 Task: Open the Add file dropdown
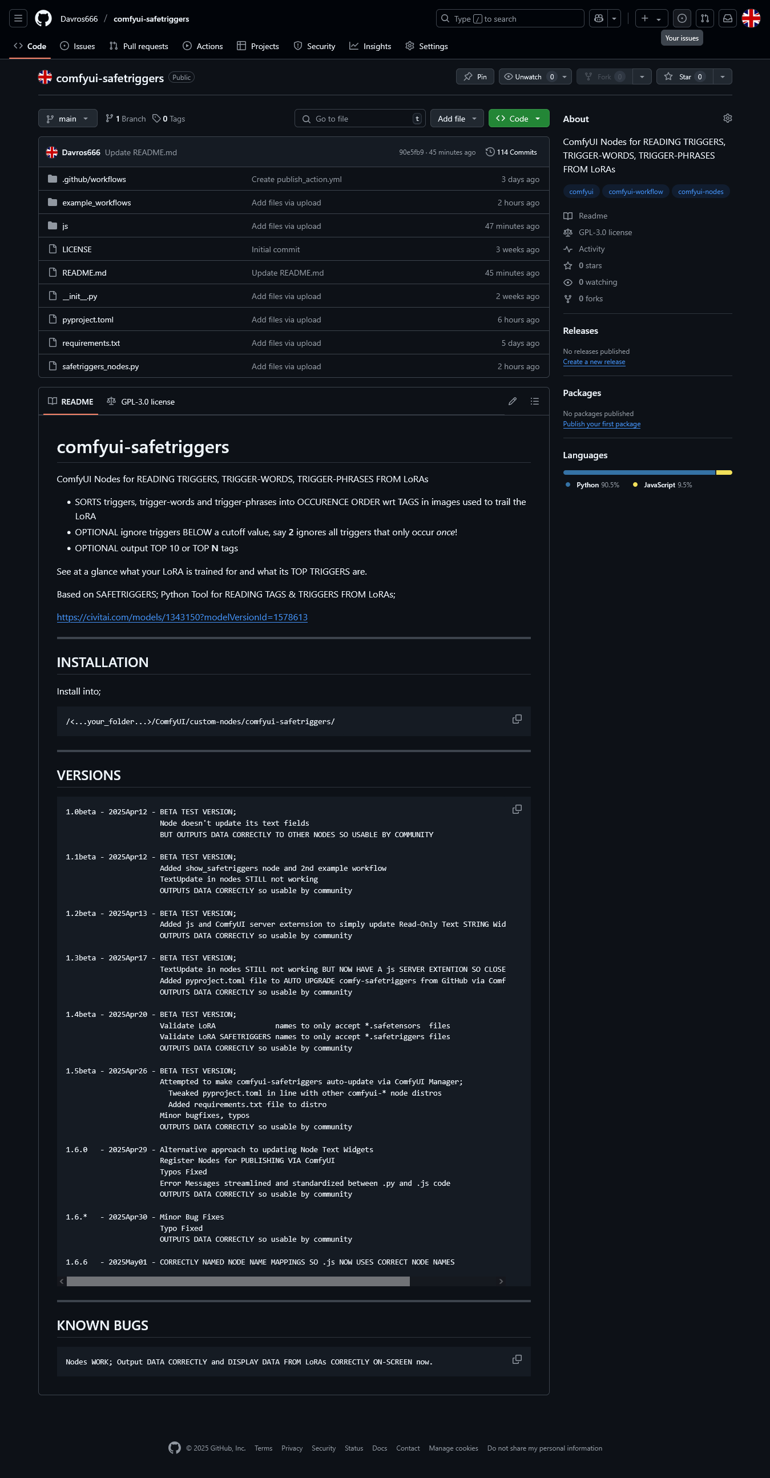coord(457,119)
